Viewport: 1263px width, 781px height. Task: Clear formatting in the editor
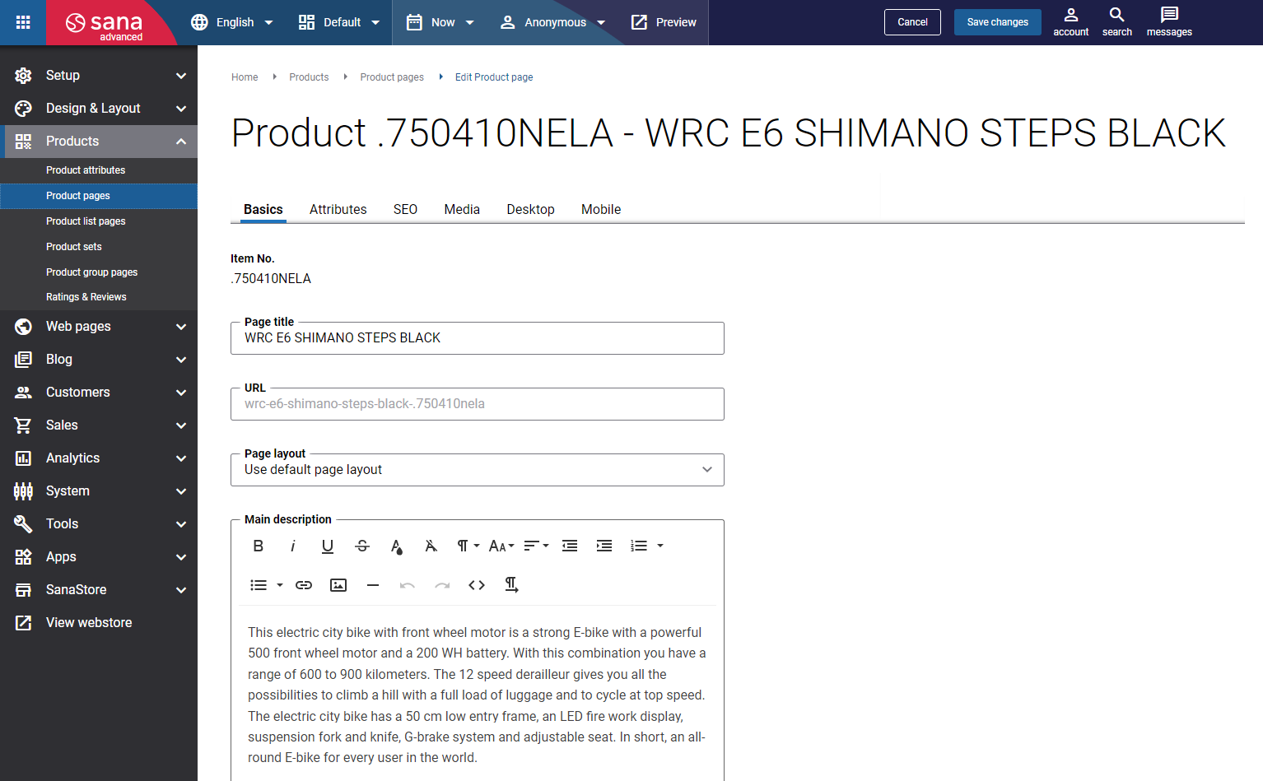coord(431,546)
